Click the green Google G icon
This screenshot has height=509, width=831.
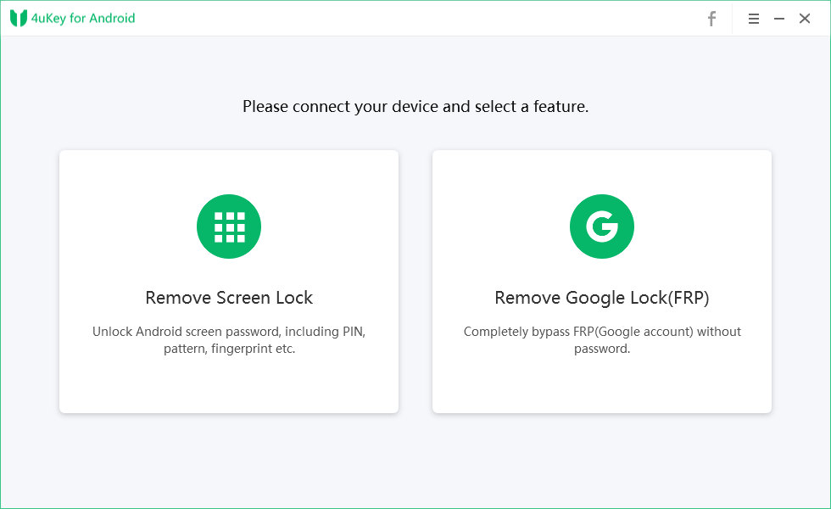[x=602, y=227]
